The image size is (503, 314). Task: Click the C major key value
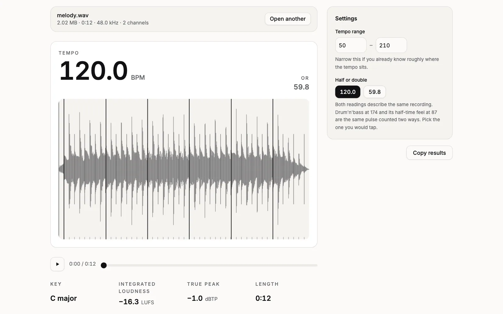tap(64, 298)
